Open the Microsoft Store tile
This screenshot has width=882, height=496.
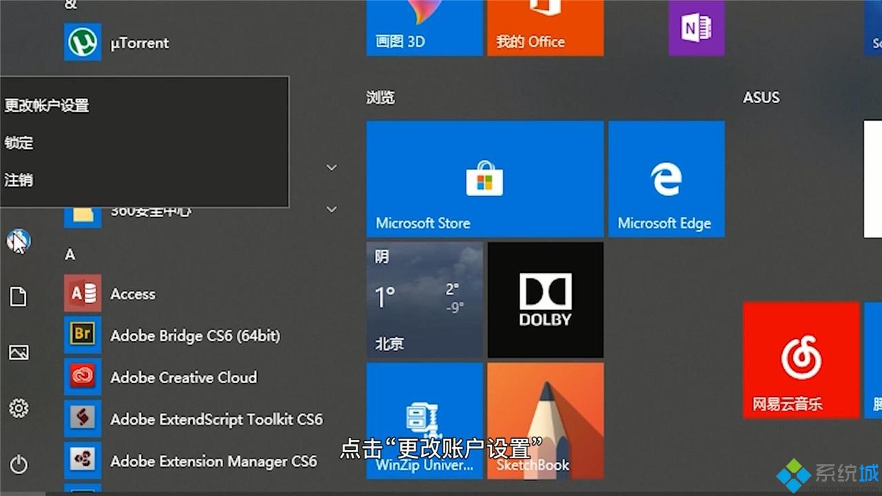pos(485,179)
